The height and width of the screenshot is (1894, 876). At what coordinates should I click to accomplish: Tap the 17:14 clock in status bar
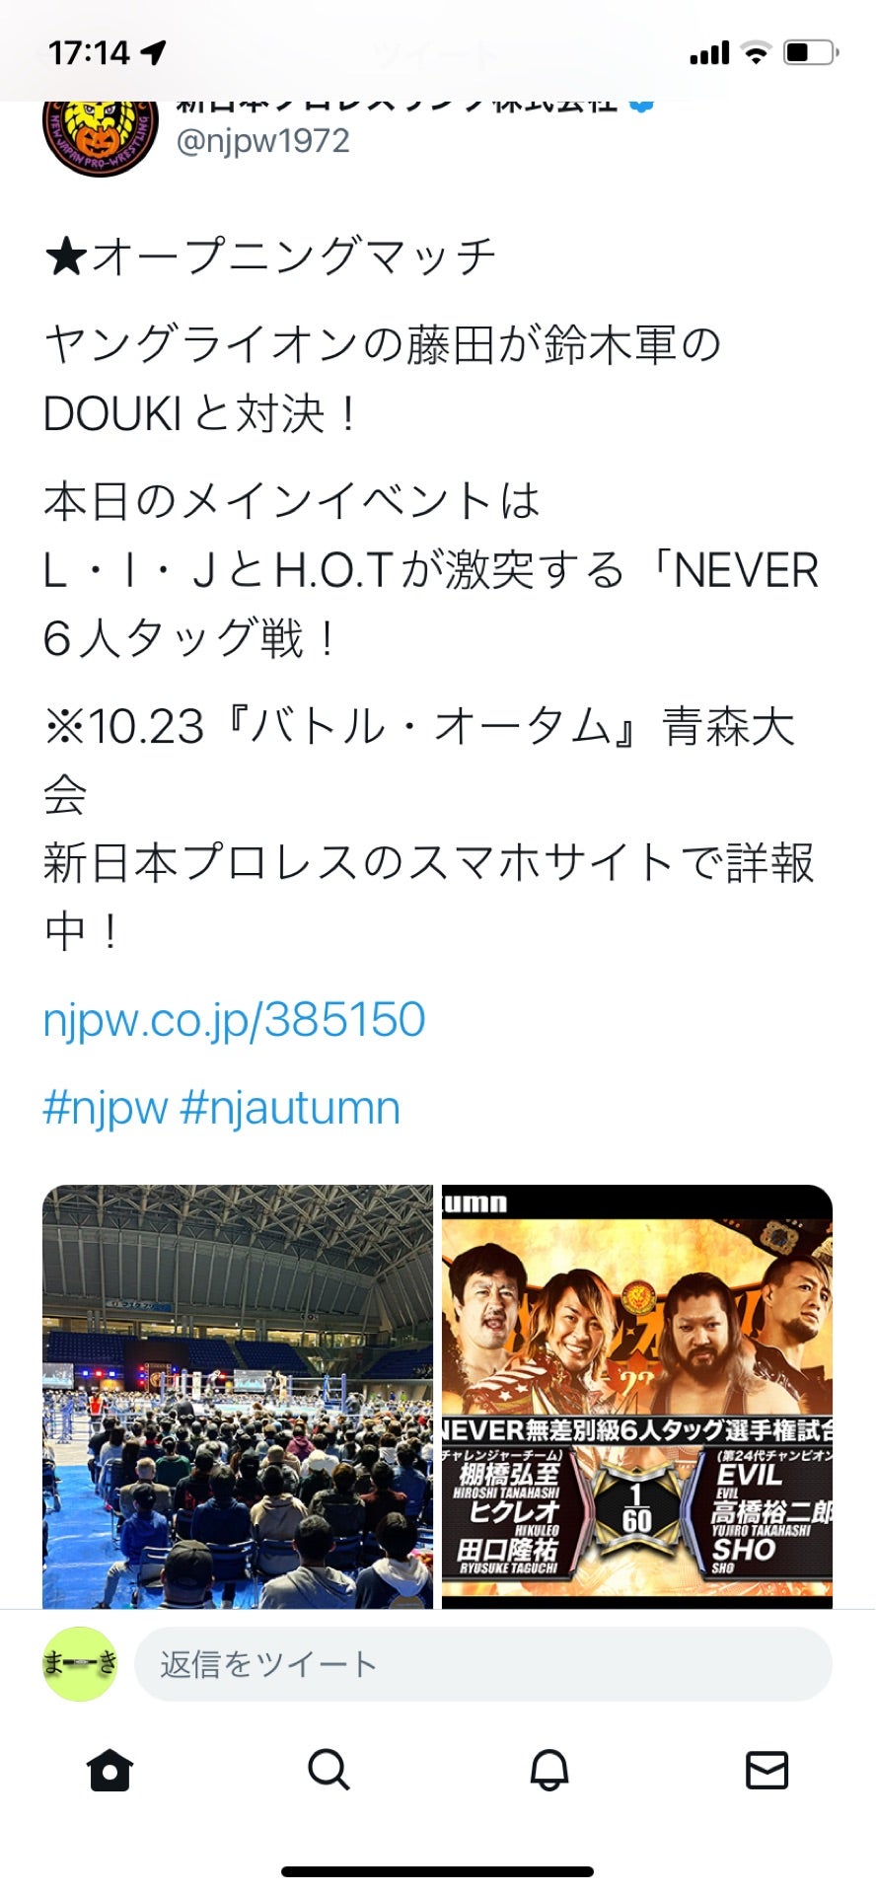(89, 52)
